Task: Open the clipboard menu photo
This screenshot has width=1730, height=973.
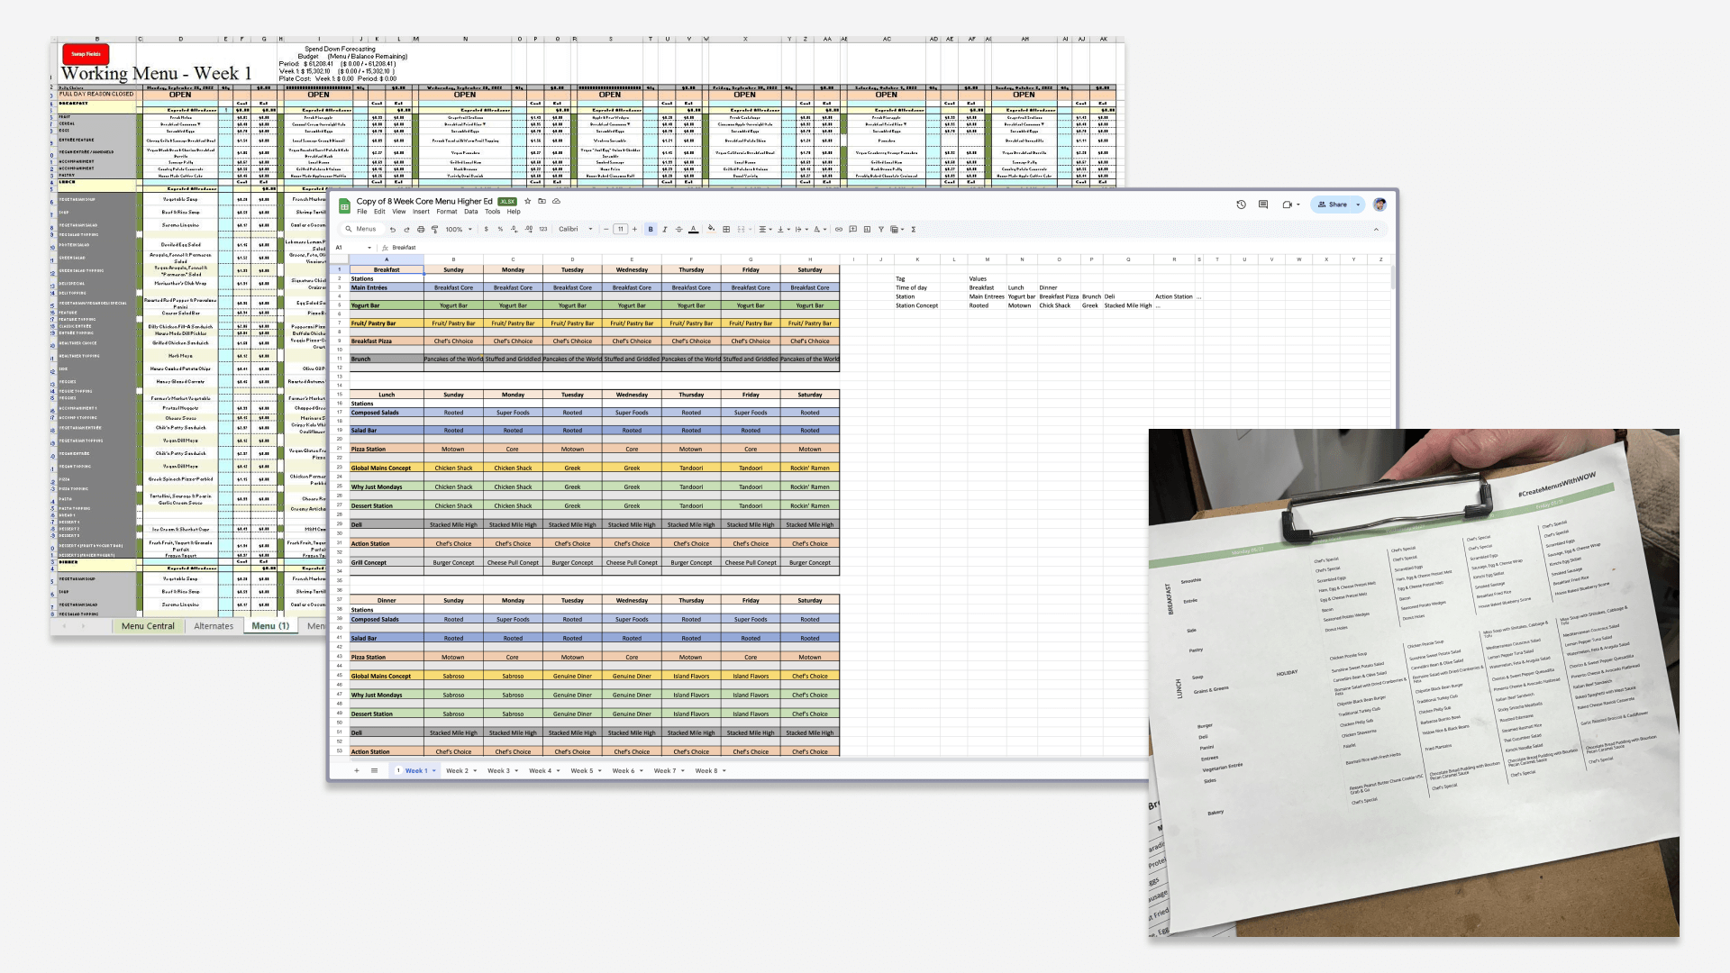Action: pos(1414,683)
